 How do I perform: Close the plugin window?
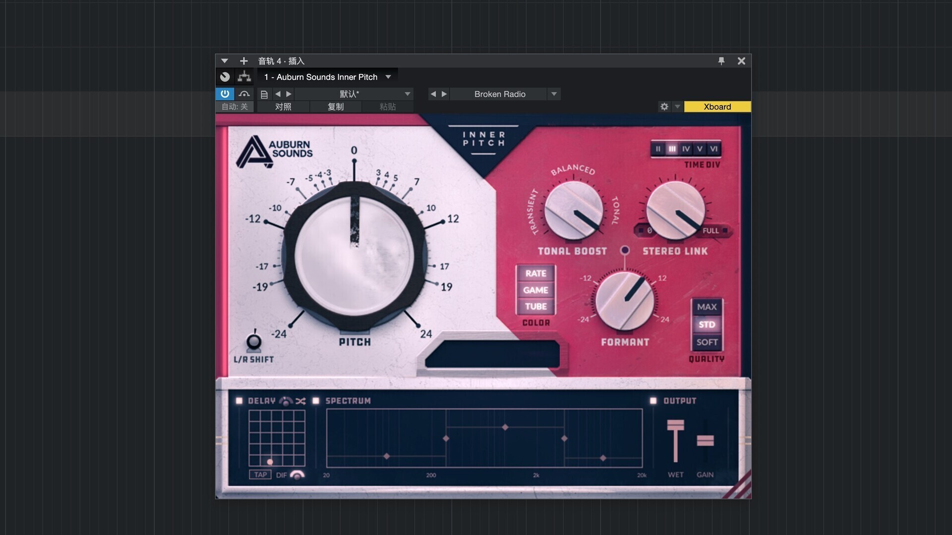tap(741, 61)
